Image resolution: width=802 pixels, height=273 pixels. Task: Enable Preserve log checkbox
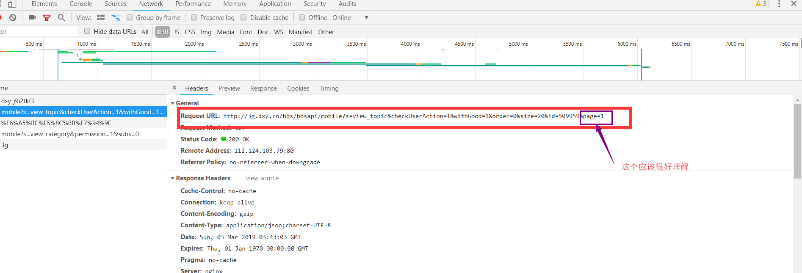click(x=194, y=17)
